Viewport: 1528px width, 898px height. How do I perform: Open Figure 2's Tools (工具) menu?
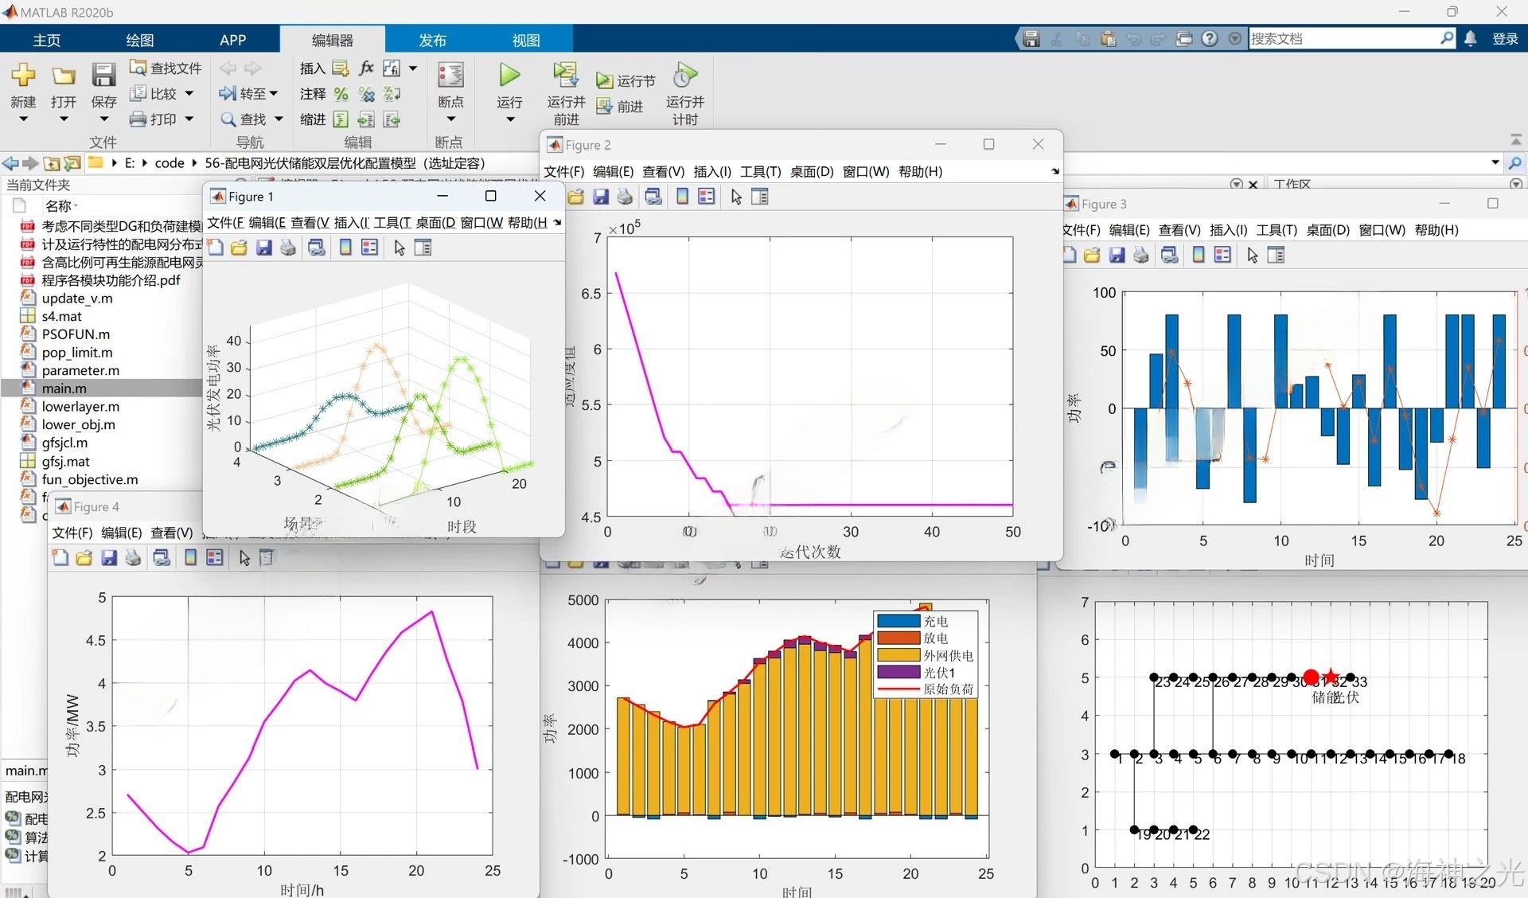760,171
